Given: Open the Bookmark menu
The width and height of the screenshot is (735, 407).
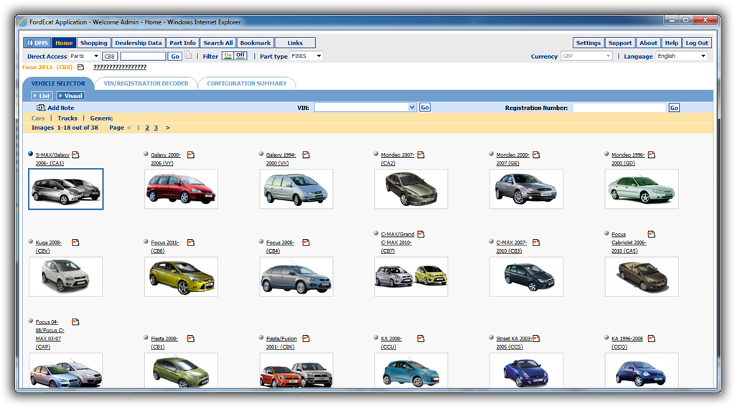Looking at the screenshot, I should pos(255,42).
